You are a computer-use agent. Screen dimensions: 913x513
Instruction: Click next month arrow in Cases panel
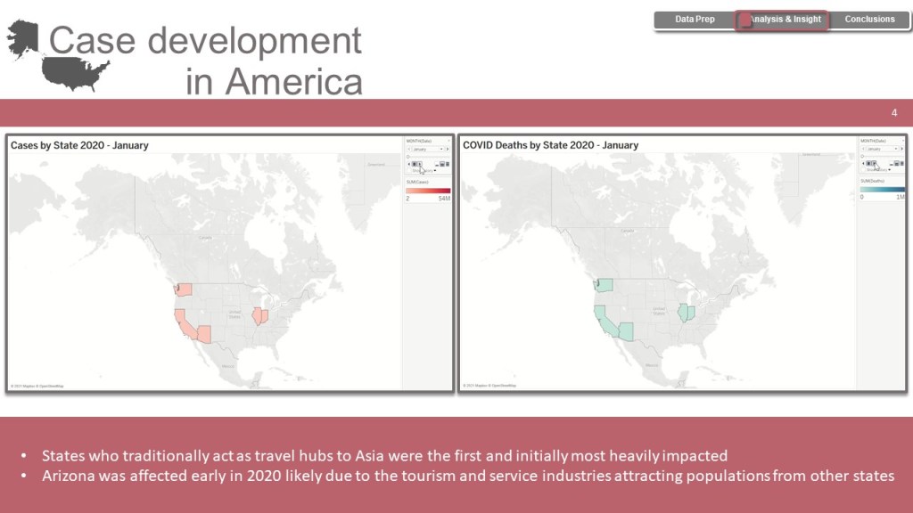coord(448,149)
